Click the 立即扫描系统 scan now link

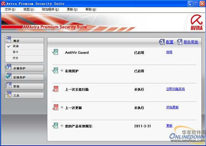click(x=175, y=89)
